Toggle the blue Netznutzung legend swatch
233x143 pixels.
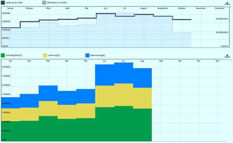[87, 55]
